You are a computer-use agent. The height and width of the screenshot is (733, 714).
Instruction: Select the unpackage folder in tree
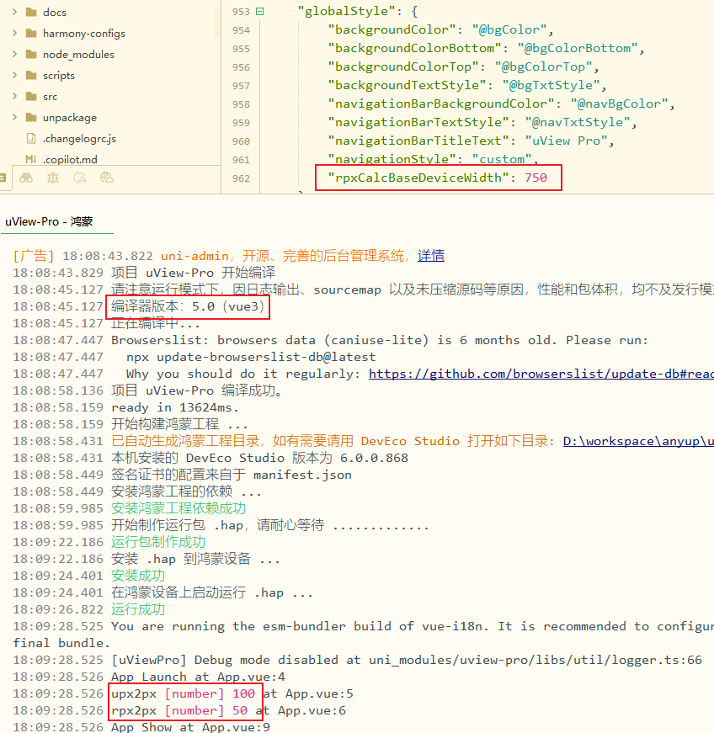[x=69, y=118]
